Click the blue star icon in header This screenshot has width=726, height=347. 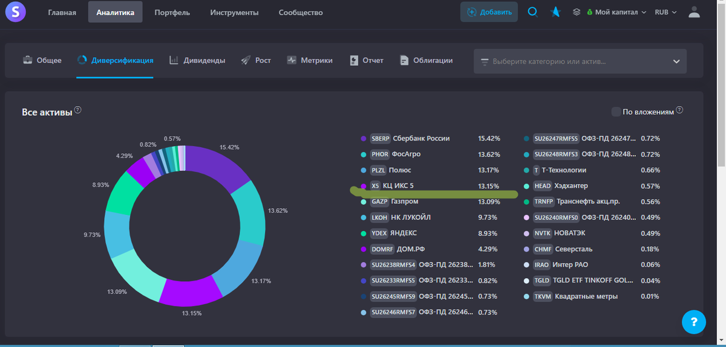[x=555, y=12]
